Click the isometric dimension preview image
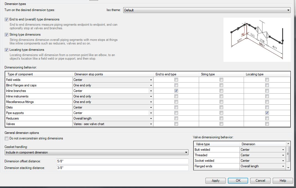 (x=257, y=40)
